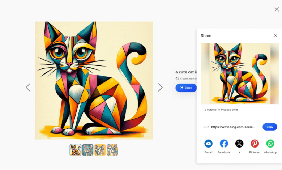Viewport: 282px width, 170px height.
Task: Click the bing.com share URL field
Action: pyautogui.click(x=233, y=127)
